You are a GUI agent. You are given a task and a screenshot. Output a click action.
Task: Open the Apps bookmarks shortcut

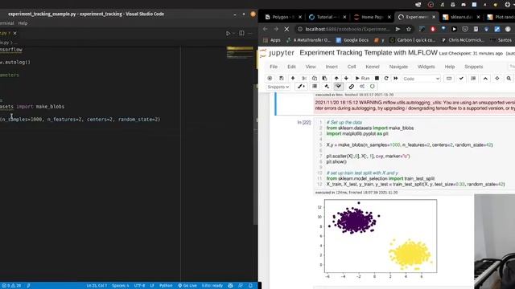(271, 40)
